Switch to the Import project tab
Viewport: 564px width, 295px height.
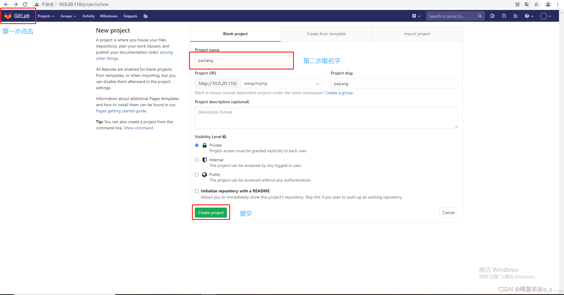click(x=417, y=34)
